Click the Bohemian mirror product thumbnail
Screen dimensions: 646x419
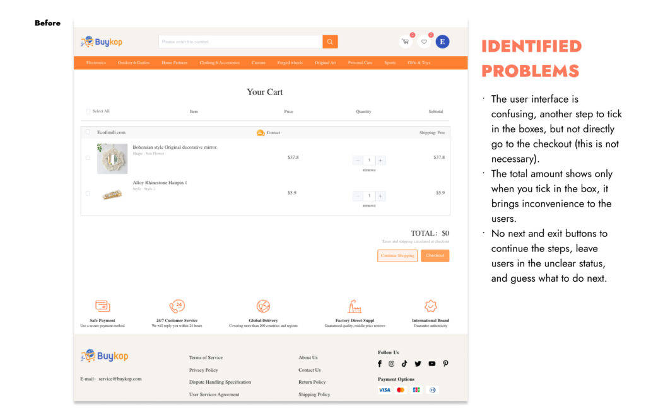112,158
